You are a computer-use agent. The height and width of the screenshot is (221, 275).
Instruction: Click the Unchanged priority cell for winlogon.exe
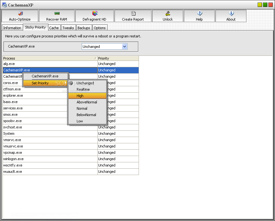[118, 159]
